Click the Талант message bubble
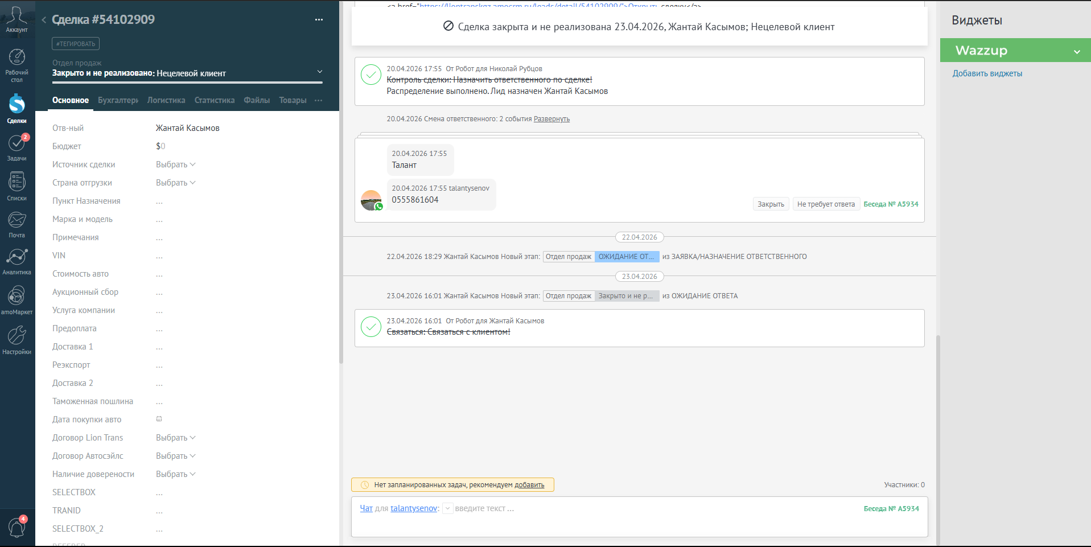This screenshot has width=1091, height=547. pyautogui.click(x=420, y=159)
